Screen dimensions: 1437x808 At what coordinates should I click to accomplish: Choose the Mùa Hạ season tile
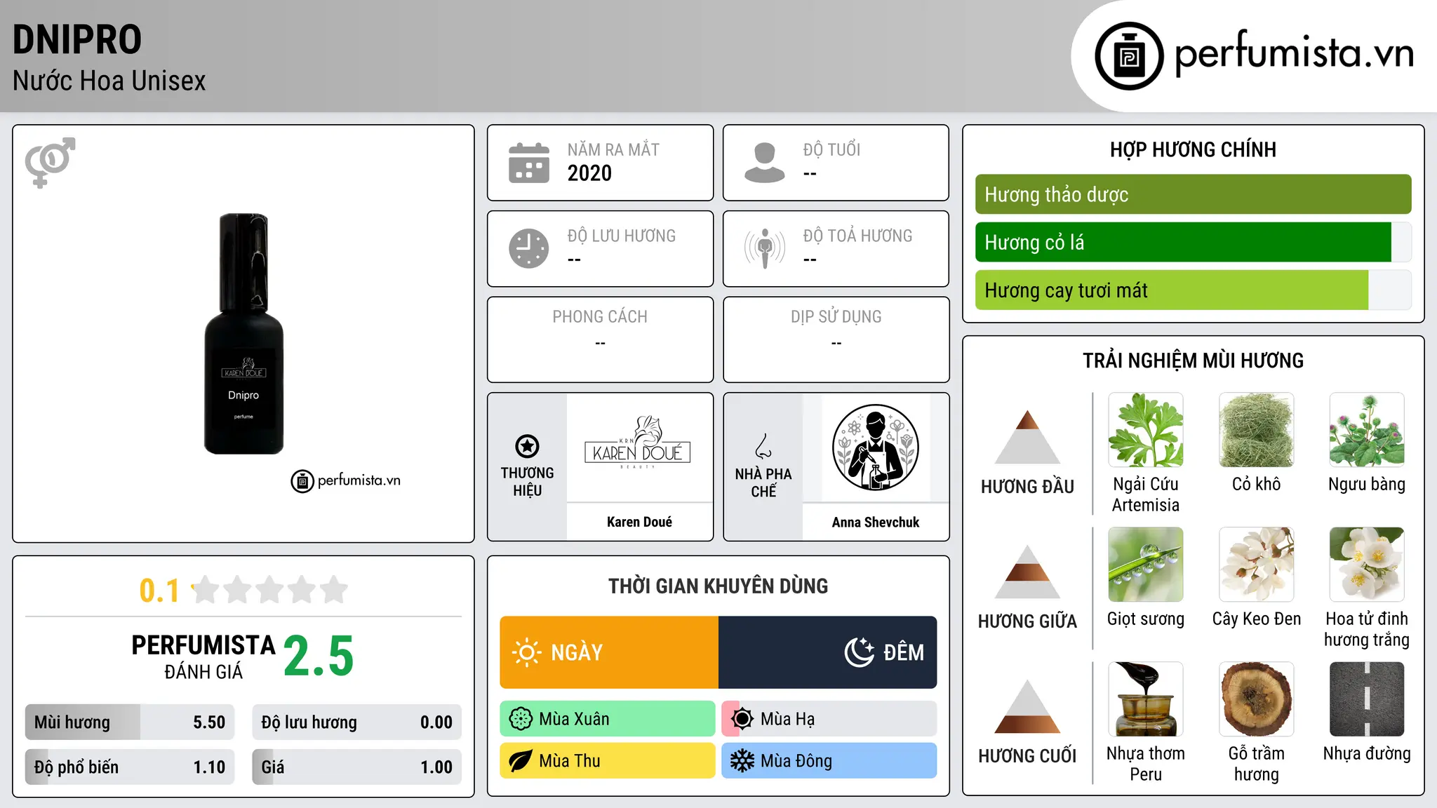(x=829, y=719)
